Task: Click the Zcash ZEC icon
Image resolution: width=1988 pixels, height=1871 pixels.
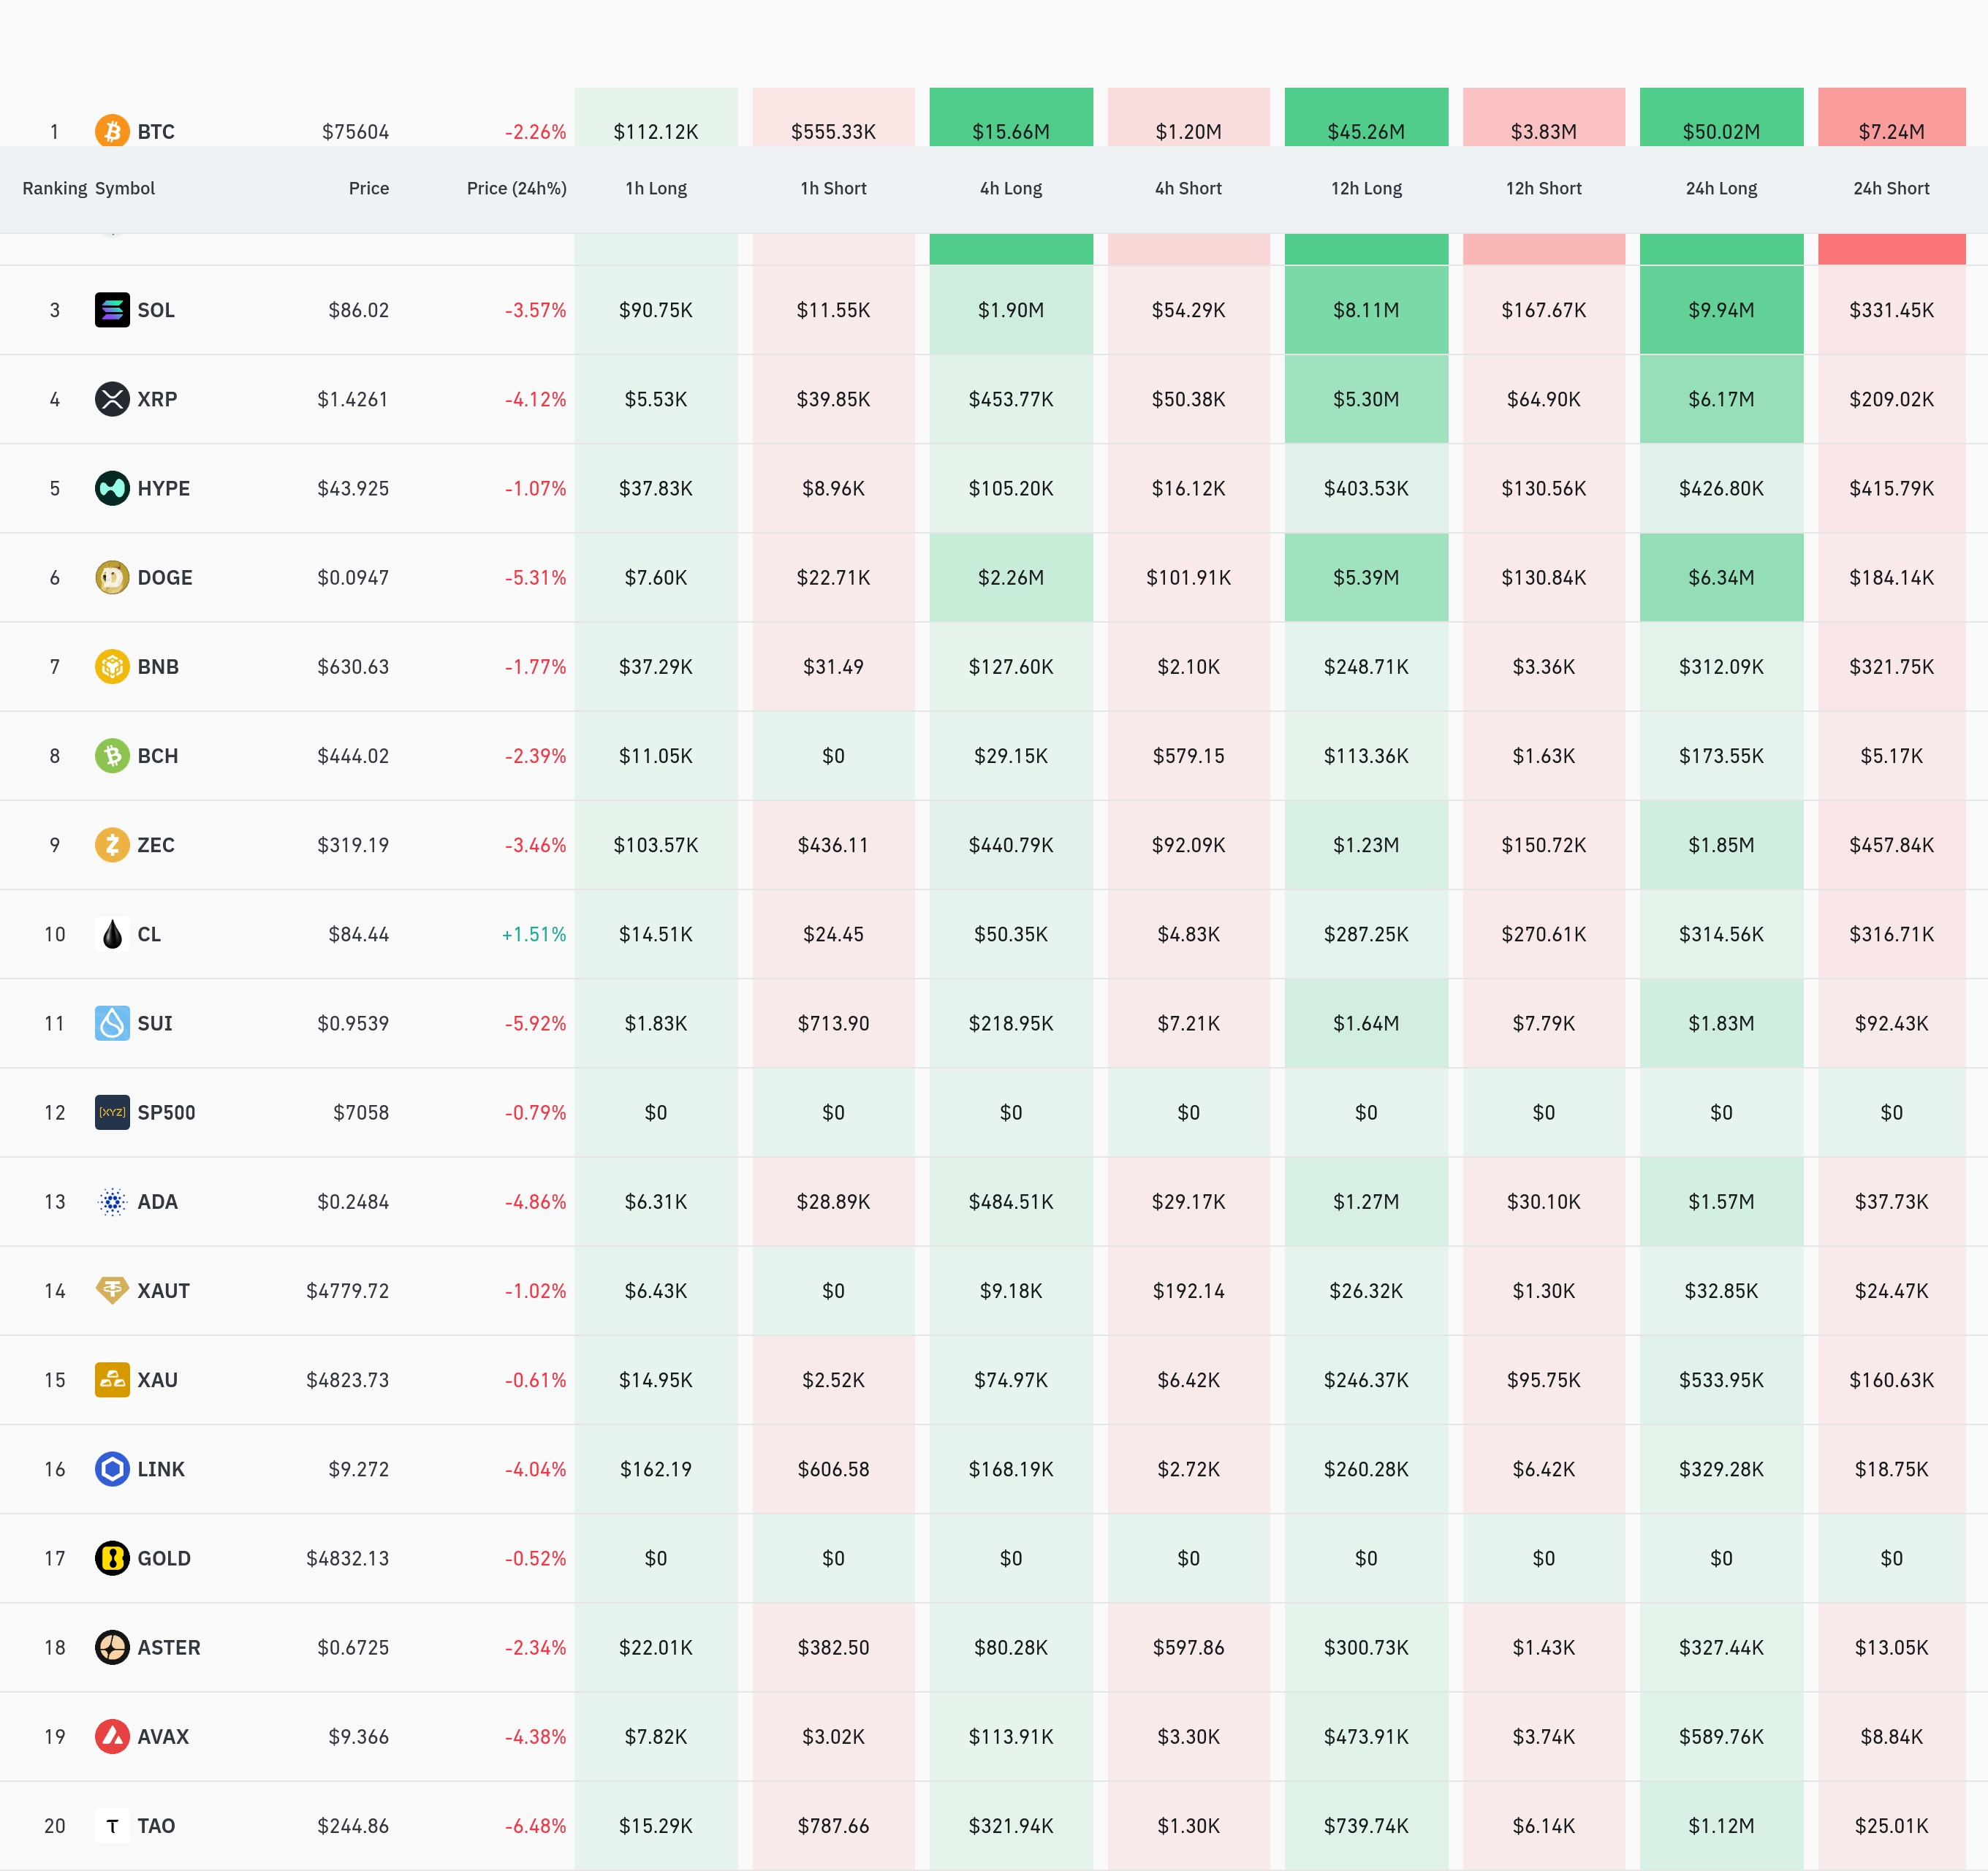Action: click(x=112, y=845)
